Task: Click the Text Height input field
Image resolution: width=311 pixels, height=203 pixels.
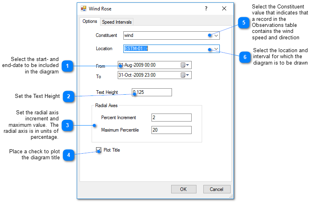Action: point(152,92)
